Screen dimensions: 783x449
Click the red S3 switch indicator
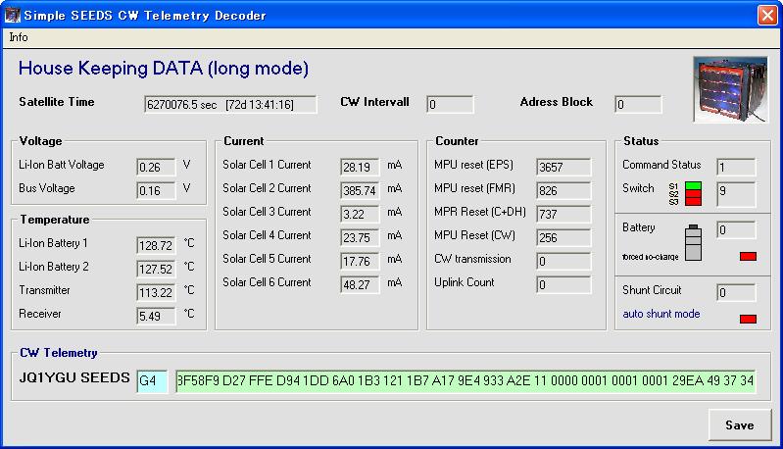point(693,202)
